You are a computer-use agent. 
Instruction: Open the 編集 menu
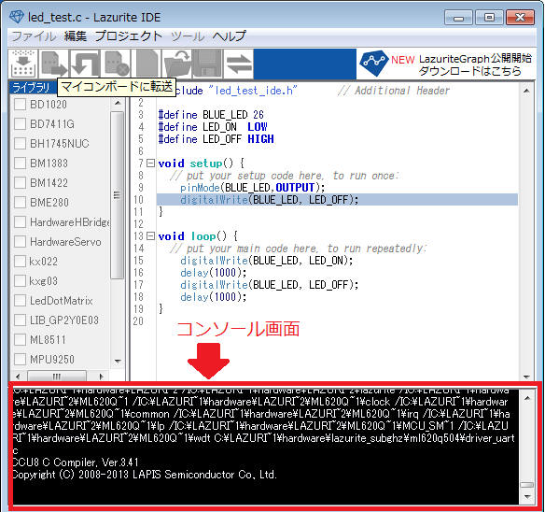76,36
